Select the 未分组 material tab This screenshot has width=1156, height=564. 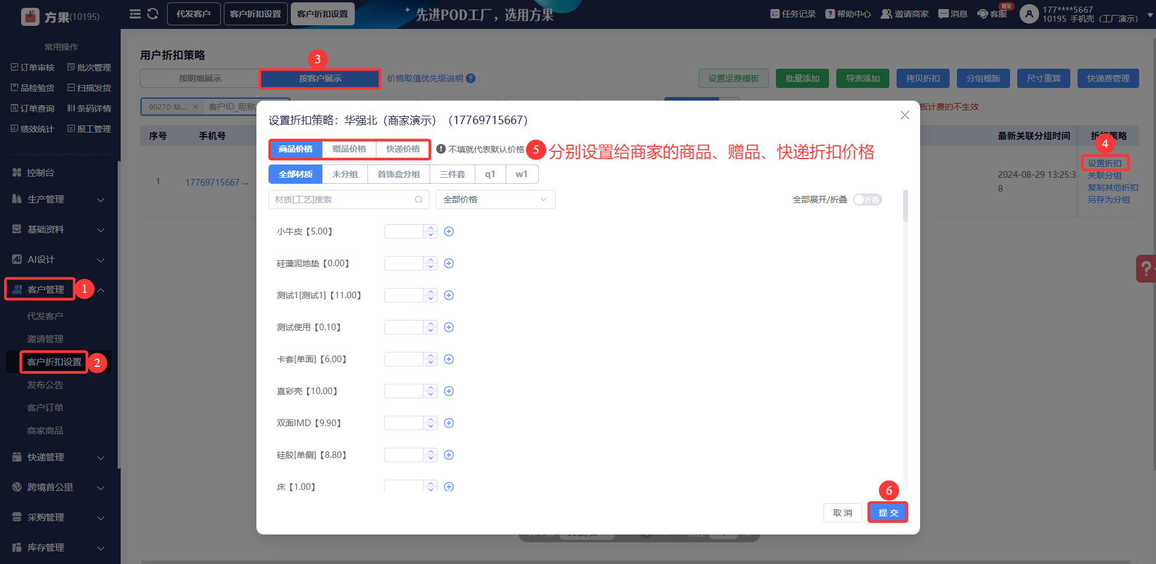point(345,174)
